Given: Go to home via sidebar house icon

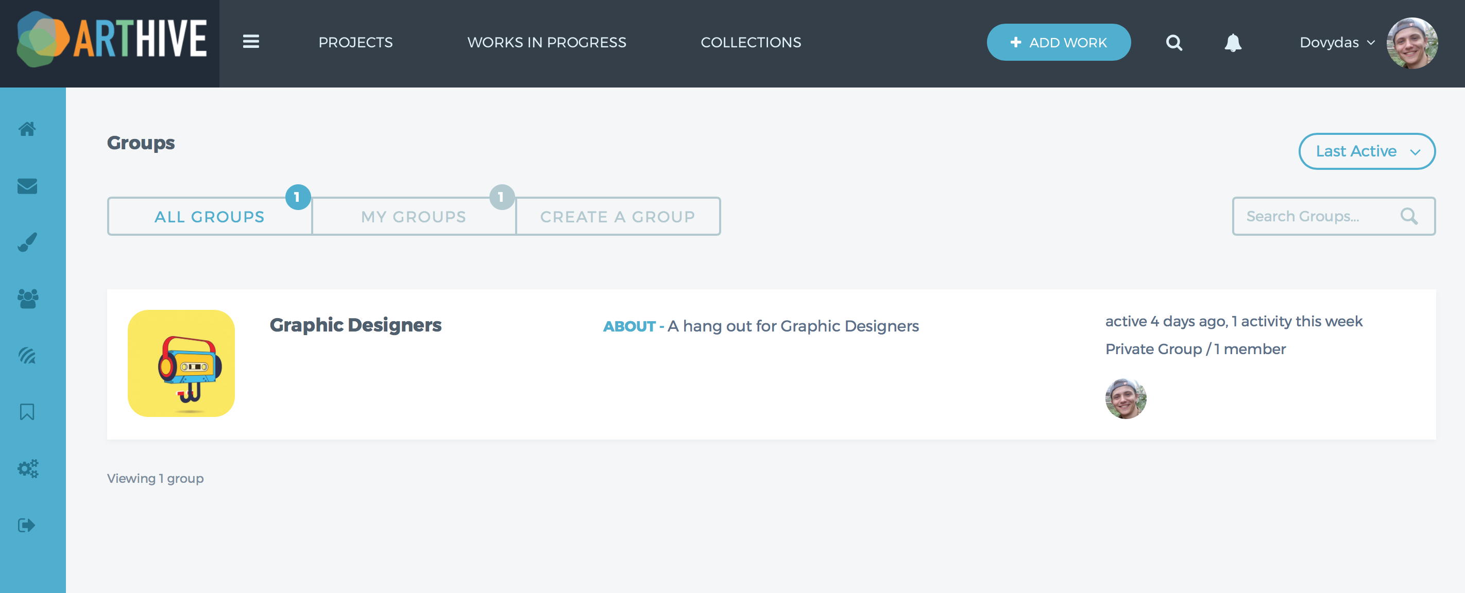Looking at the screenshot, I should [27, 129].
